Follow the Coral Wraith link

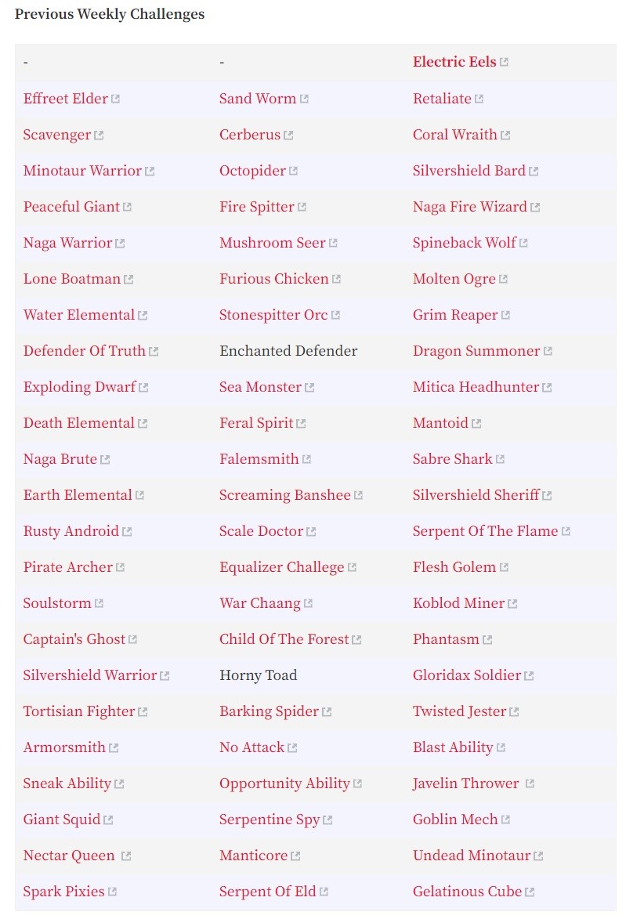click(x=455, y=135)
